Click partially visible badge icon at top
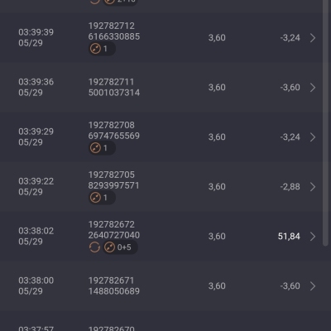Screen dimensions: 331x331 click(109, 2)
